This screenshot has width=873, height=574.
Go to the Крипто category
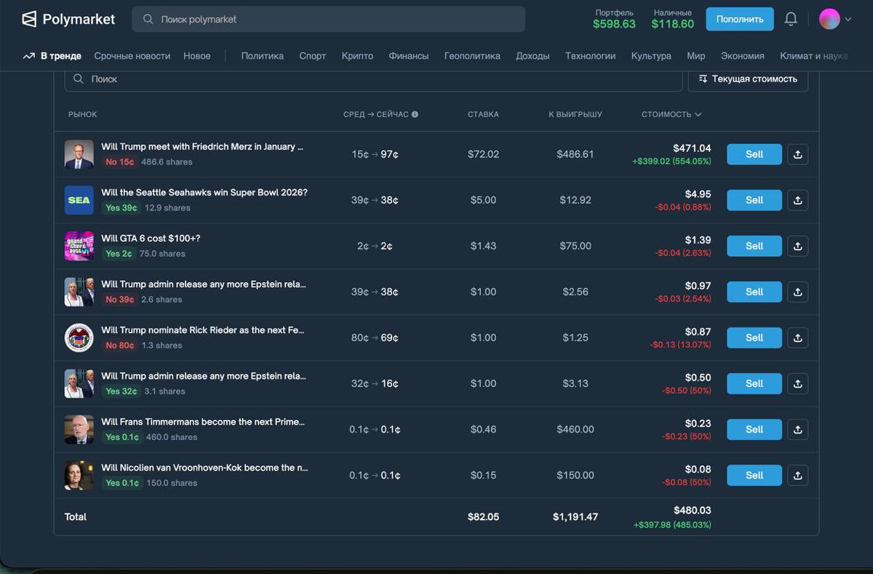357,56
